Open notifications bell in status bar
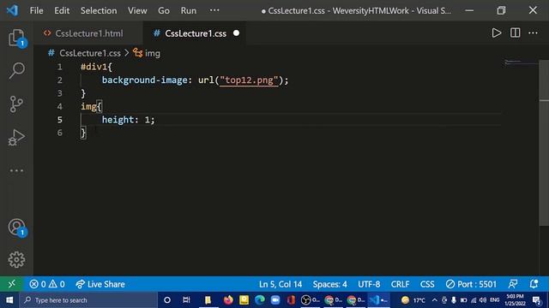Screen dimensions: 549x308 pos(534,284)
